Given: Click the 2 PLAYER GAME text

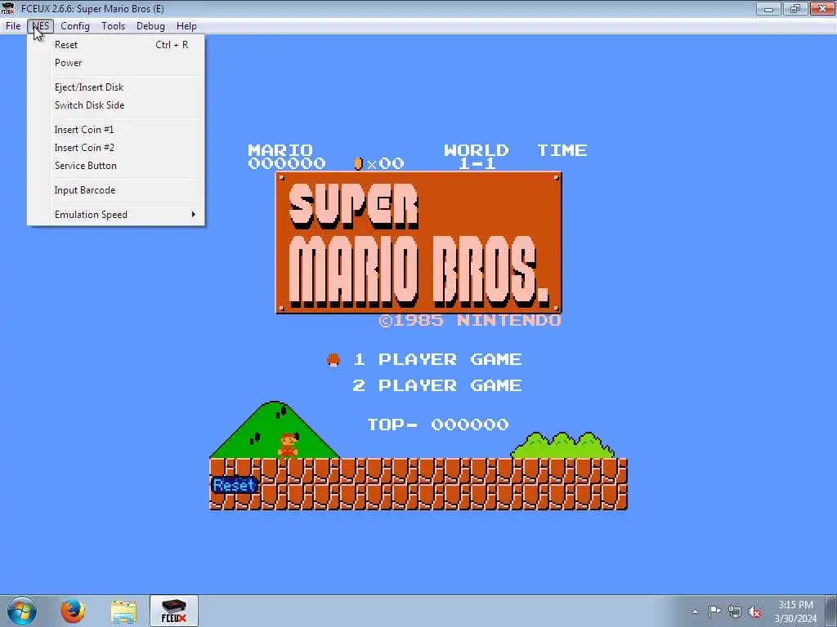Looking at the screenshot, I should (437, 385).
